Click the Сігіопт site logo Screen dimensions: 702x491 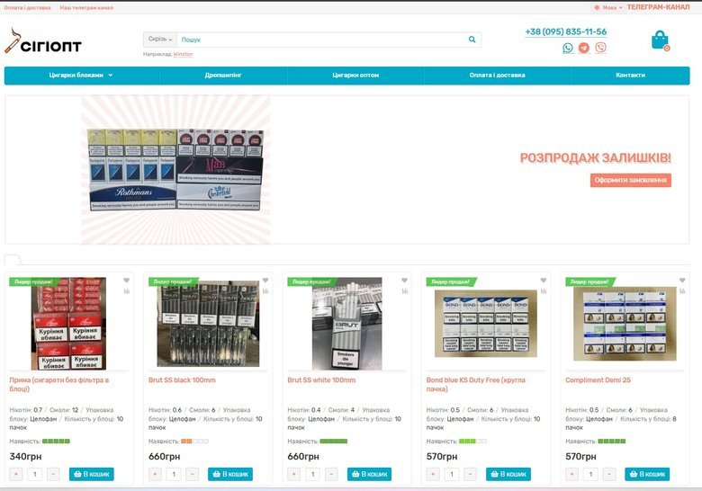(43, 42)
